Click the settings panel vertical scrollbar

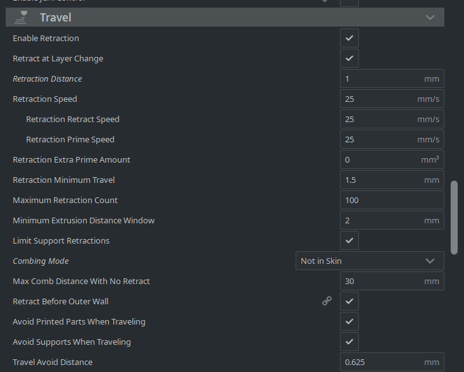click(454, 218)
